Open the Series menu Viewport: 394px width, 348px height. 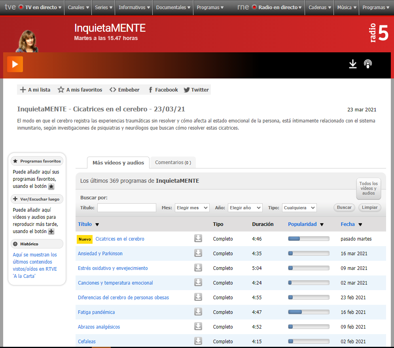tap(103, 7)
